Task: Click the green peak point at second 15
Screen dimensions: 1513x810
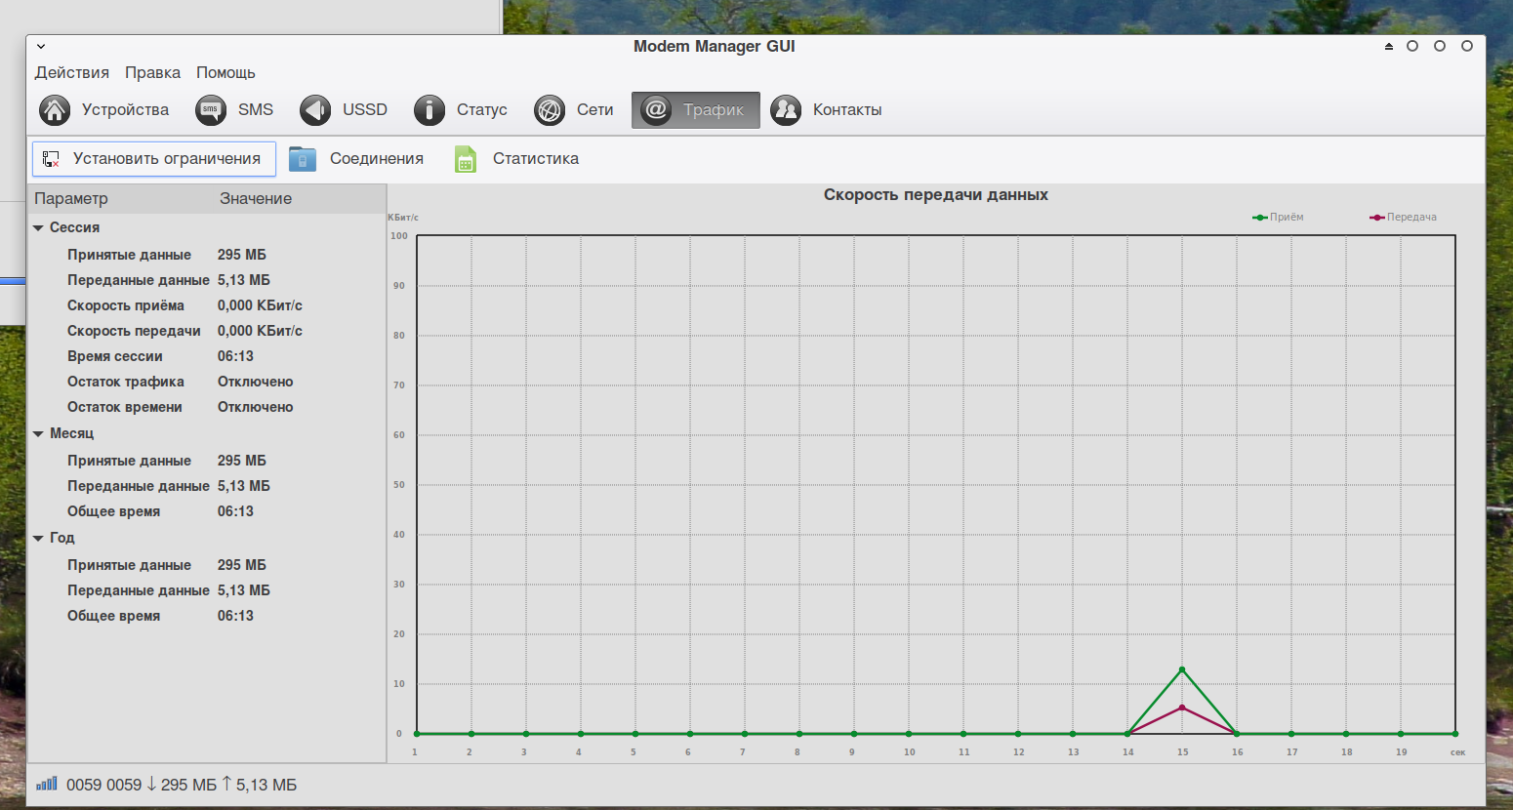Action: (1182, 669)
